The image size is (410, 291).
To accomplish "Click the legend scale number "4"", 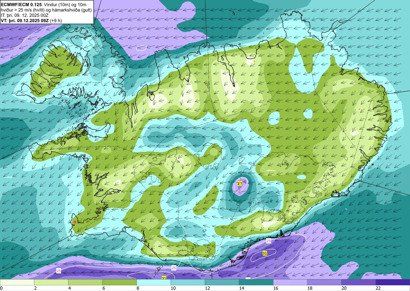I will (x=69, y=288).
